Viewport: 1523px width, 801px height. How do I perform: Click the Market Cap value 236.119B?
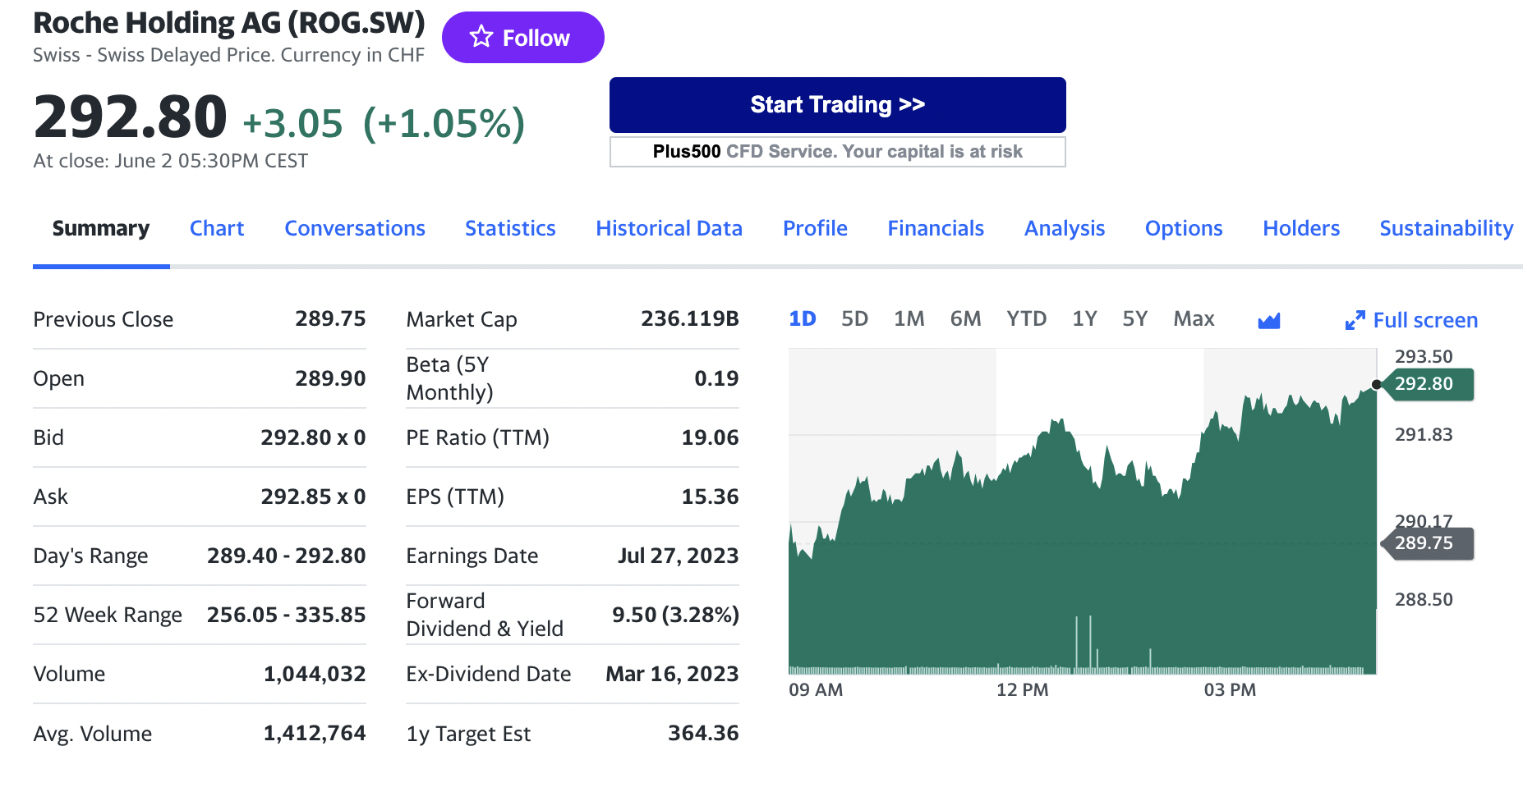coord(690,318)
